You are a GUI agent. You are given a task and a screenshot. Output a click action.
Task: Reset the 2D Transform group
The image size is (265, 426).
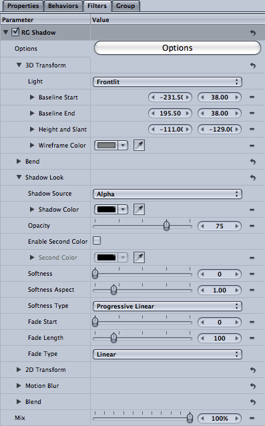[x=253, y=370]
